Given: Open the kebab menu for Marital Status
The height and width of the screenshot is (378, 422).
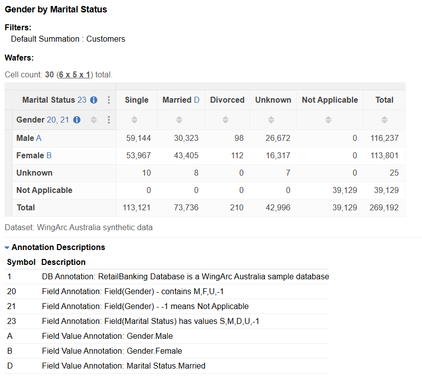Looking at the screenshot, I should [109, 100].
